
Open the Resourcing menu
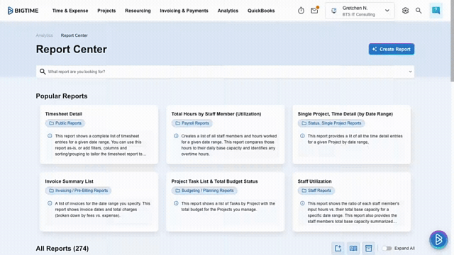pyautogui.click(x=138, y=11)
